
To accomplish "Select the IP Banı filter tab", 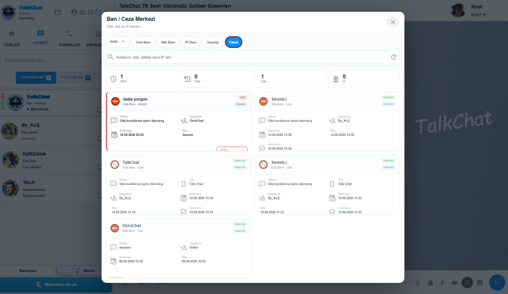I will click(x=191, y=42).
